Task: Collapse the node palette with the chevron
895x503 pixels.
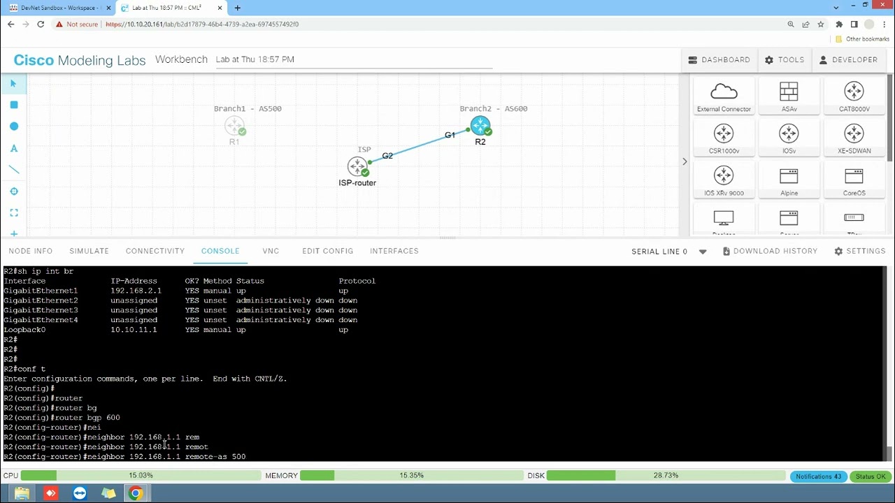Action: click(685, 162)
